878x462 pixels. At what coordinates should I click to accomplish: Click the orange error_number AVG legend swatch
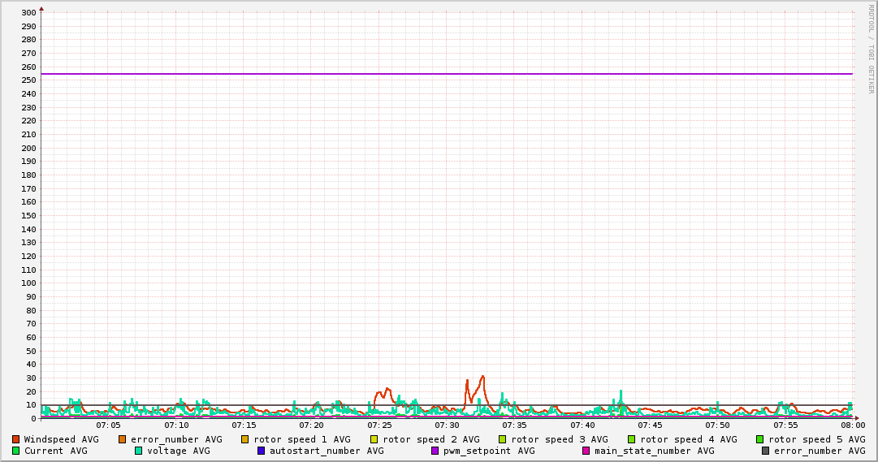123,439
